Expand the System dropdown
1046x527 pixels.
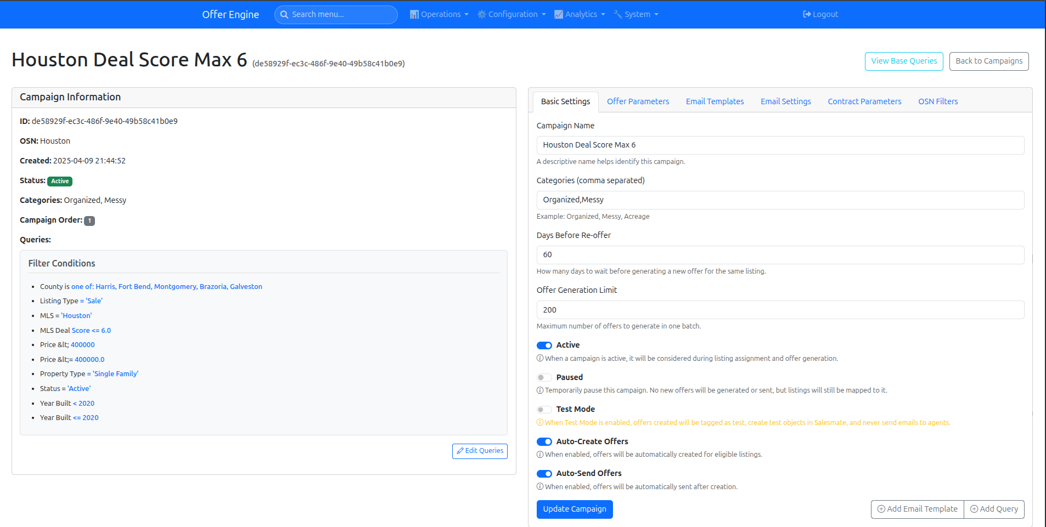[x=637, y=14]
